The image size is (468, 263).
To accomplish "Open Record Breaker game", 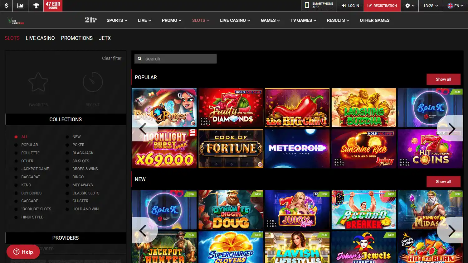I will tap(364, 210).
